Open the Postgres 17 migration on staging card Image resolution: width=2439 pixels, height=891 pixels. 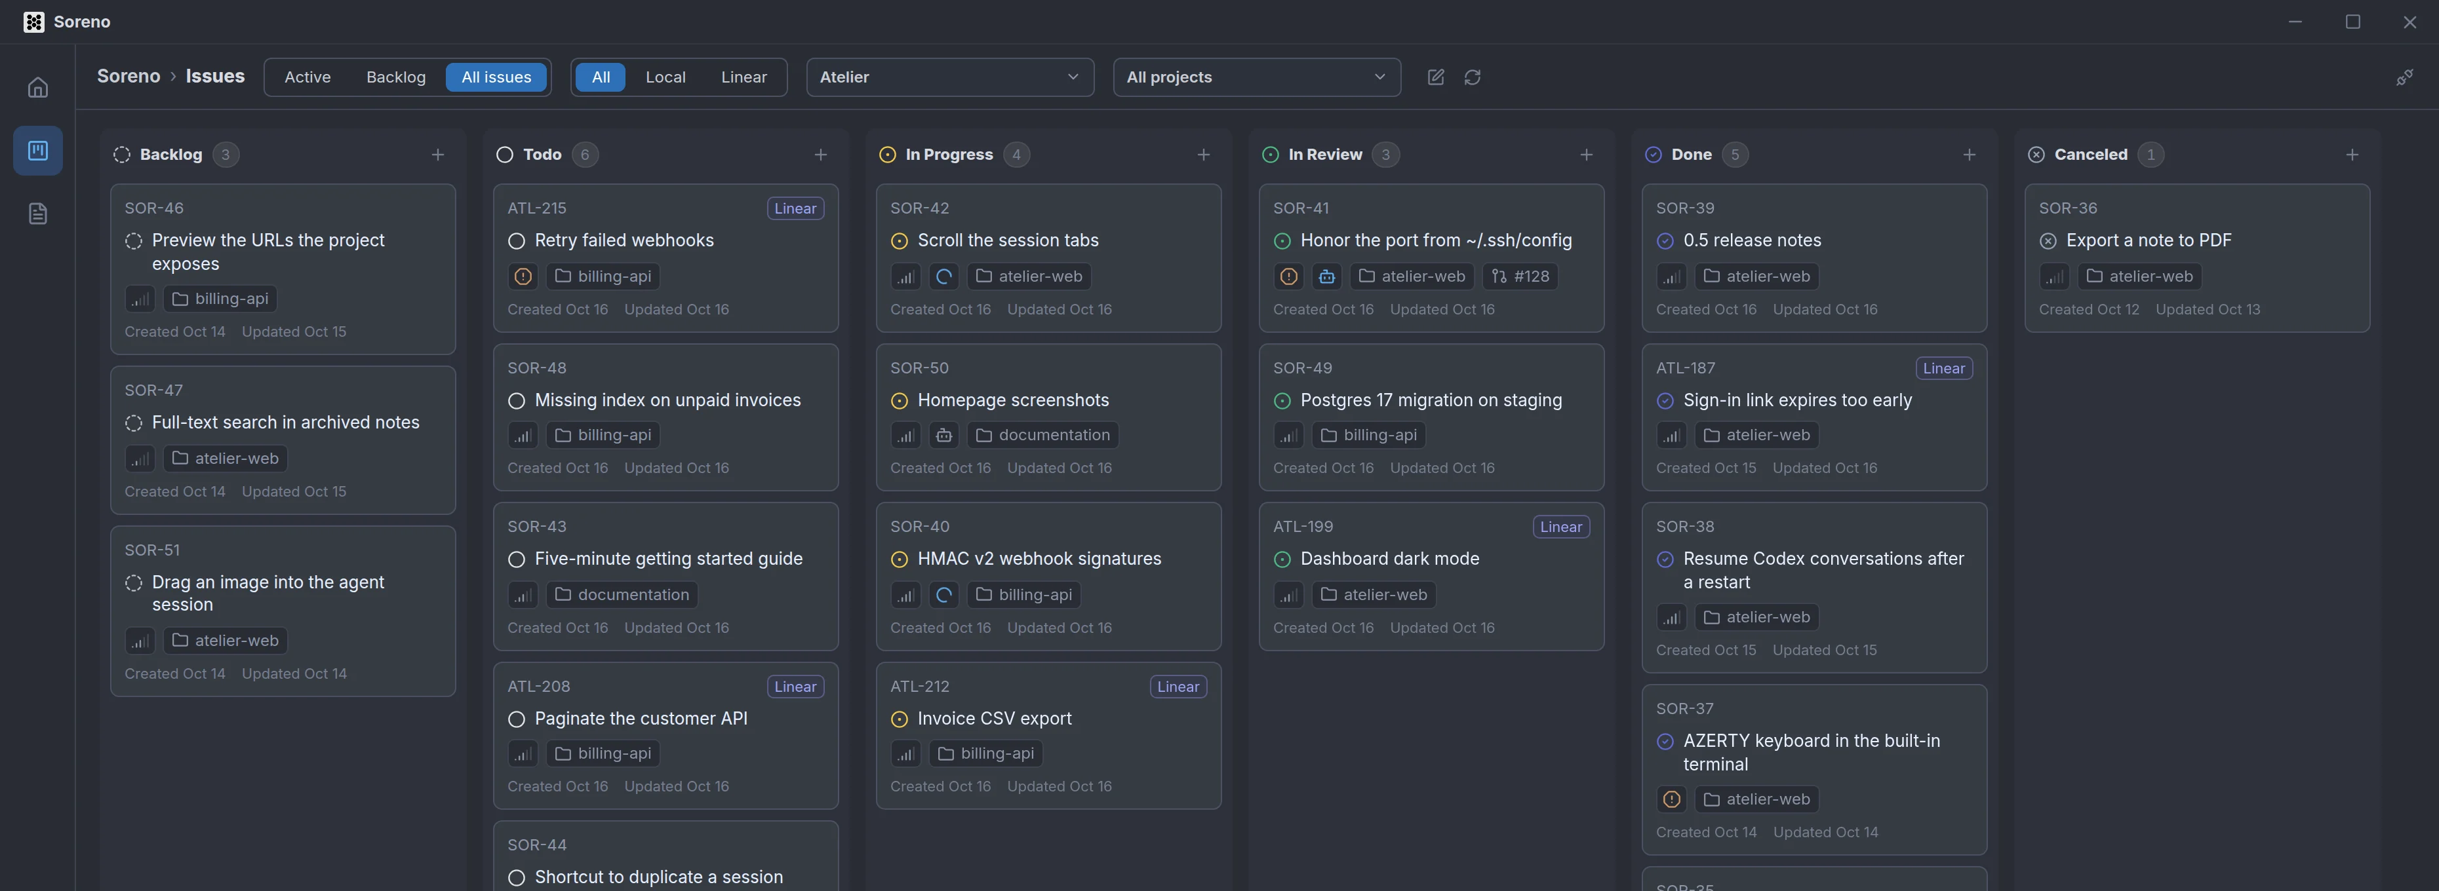tap(1431, 417)
